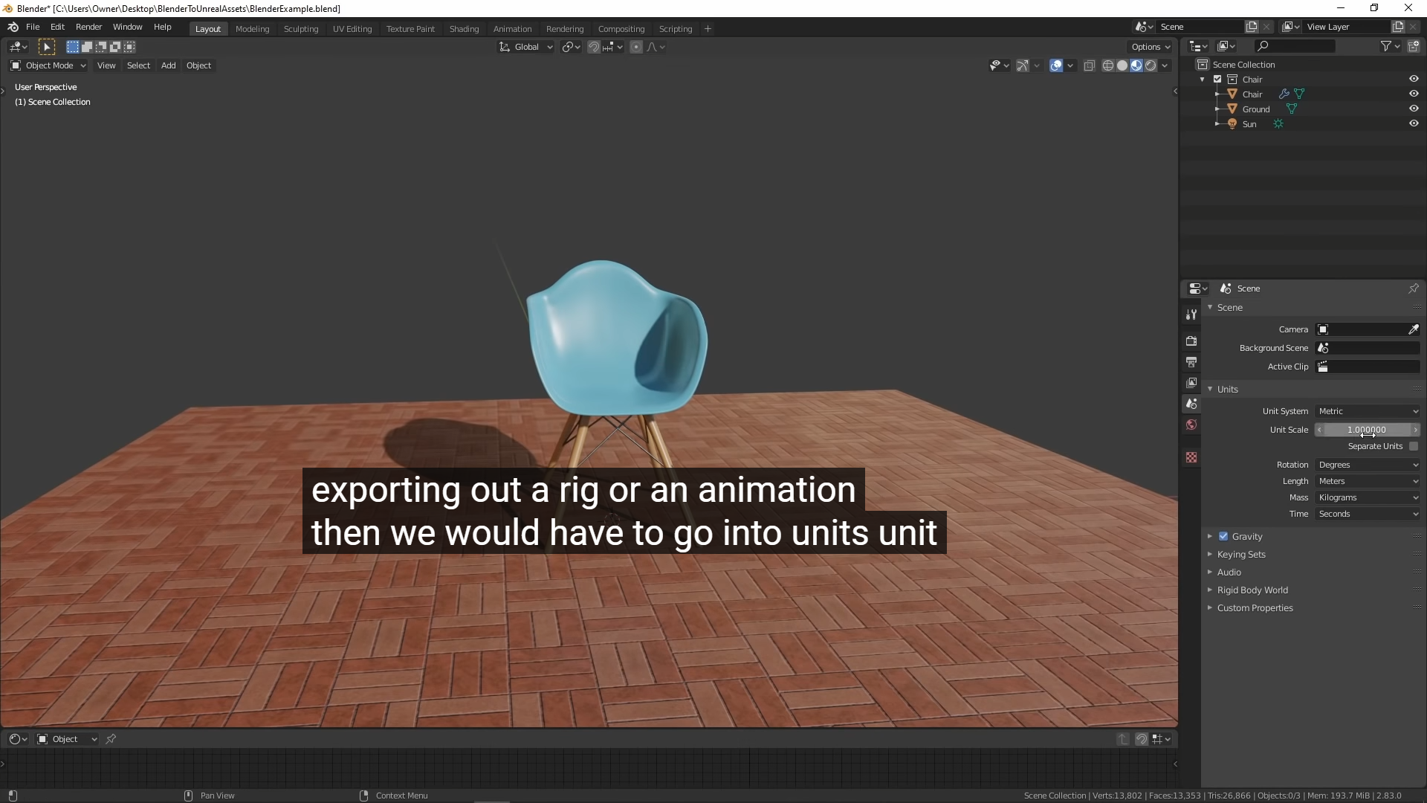Open the Render menu

click(88, 27)
